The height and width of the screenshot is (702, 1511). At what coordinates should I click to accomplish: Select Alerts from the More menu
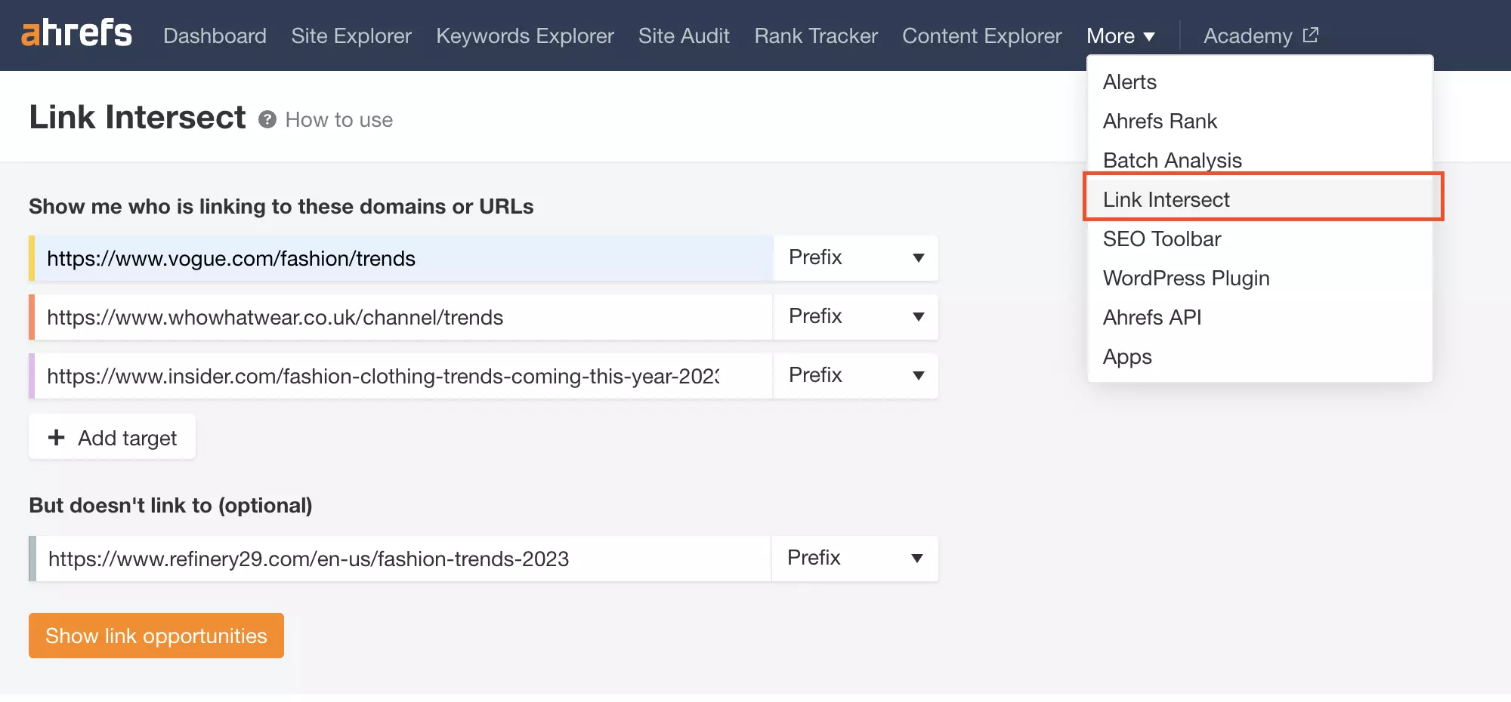pos(1259,82)
